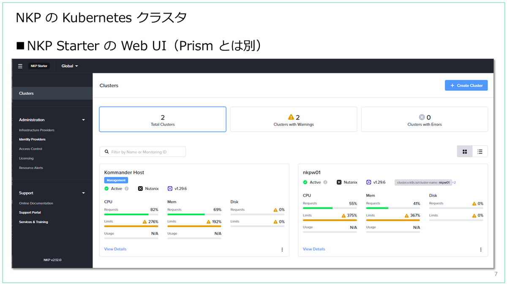The height and width of the screenshot is (285, 507).
Task: Click the Kubernetes version icon showing v1.29.6
Action: tap(171, 188)
